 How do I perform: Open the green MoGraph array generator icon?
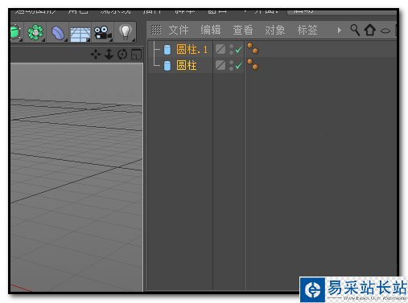pyautogui.click(x=35, y=32)
